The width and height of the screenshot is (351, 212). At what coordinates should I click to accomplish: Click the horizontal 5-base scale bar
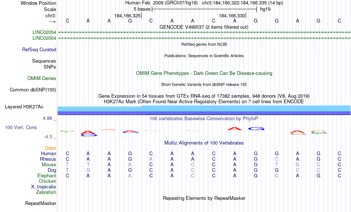click(204, 9)
